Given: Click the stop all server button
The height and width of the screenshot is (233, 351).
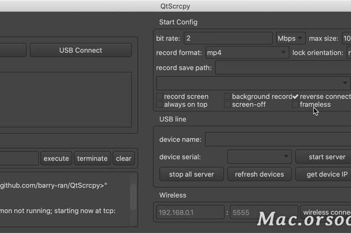Looking at the screenshot, I should [x=191, y=174].
